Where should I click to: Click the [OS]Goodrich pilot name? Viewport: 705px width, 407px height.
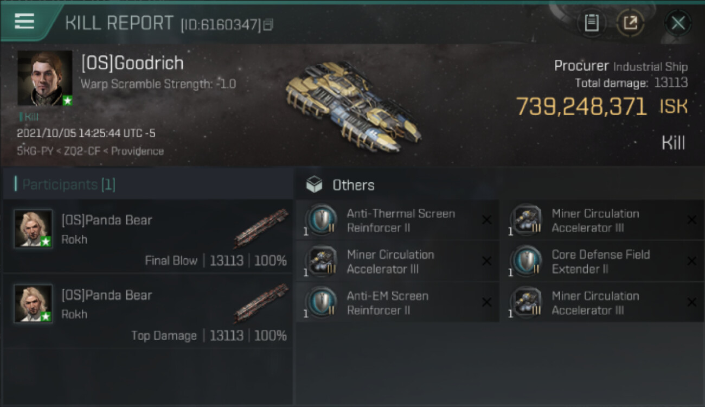click(132, 63)
